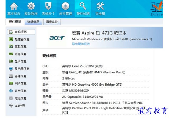This screenshot has height=119, width=170.
Task: Open the 软件管理 disc icon
Action: pos(66,6)
